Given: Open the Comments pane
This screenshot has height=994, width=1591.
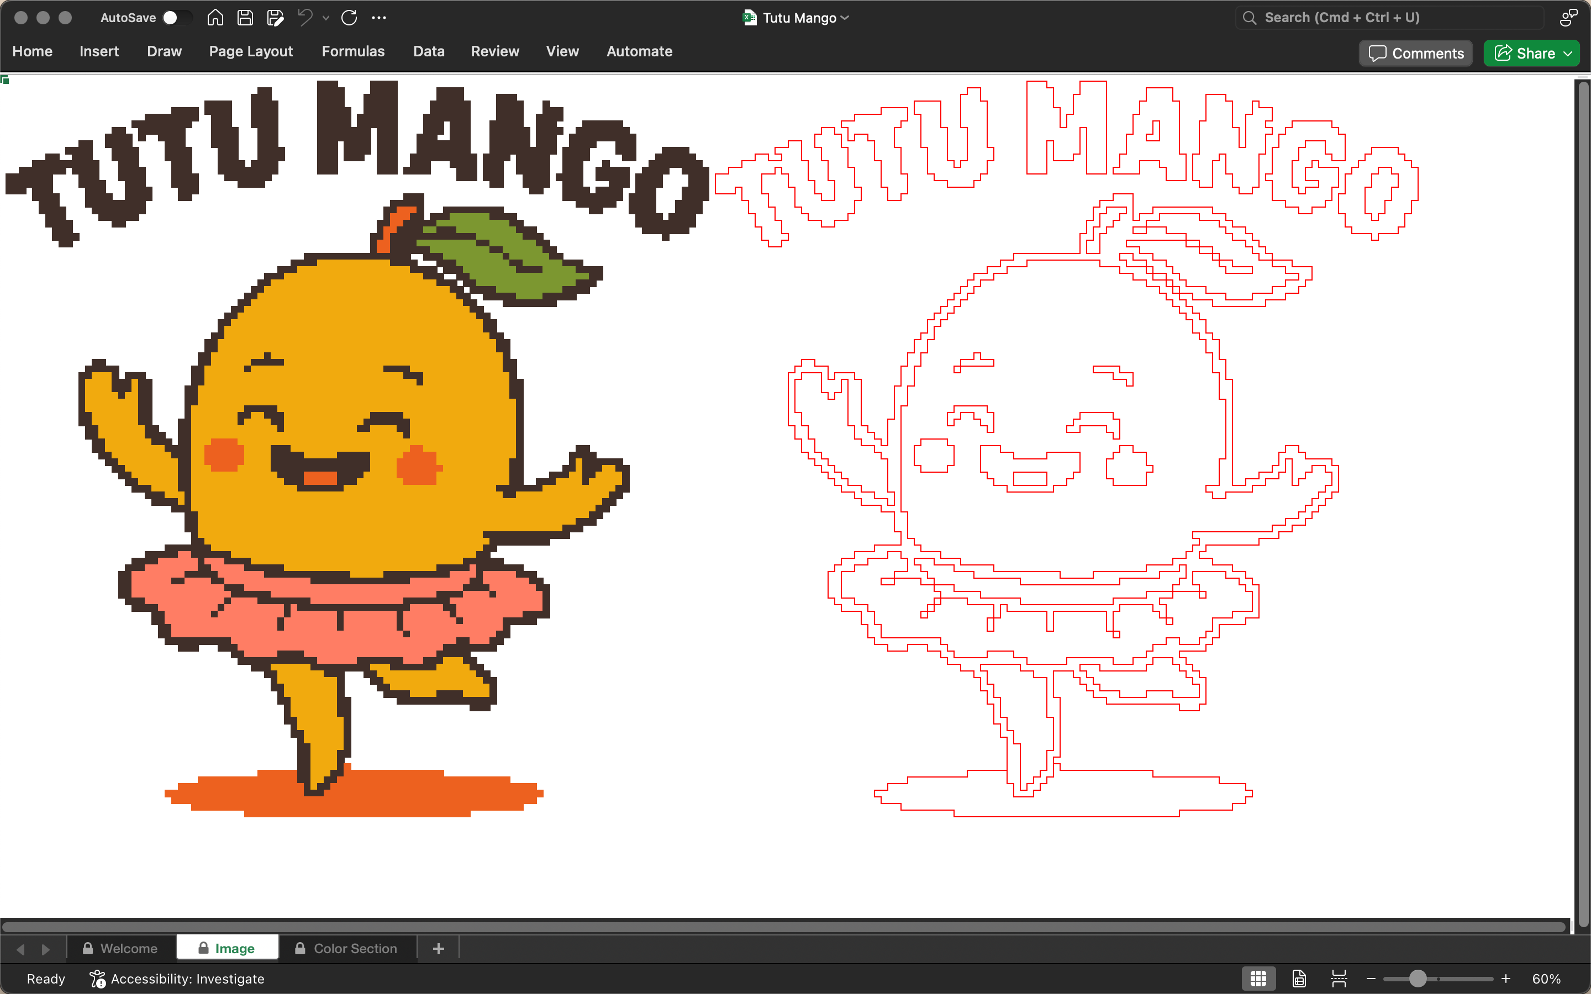Looking at the screenshot, I should coord(1416,53).
